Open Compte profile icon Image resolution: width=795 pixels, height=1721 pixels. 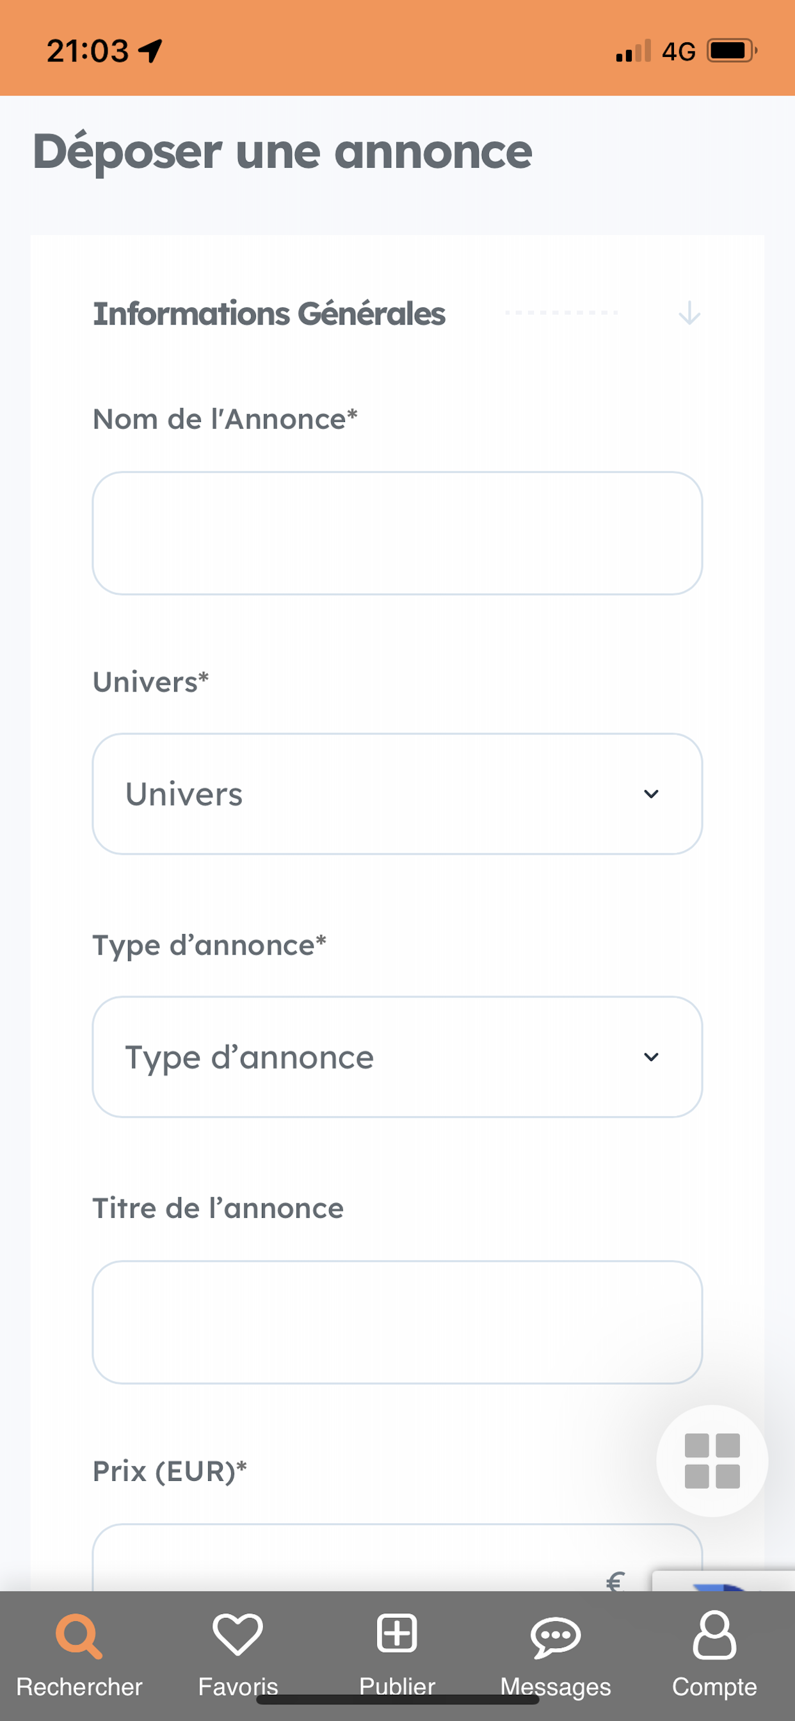click(714, 1635)
